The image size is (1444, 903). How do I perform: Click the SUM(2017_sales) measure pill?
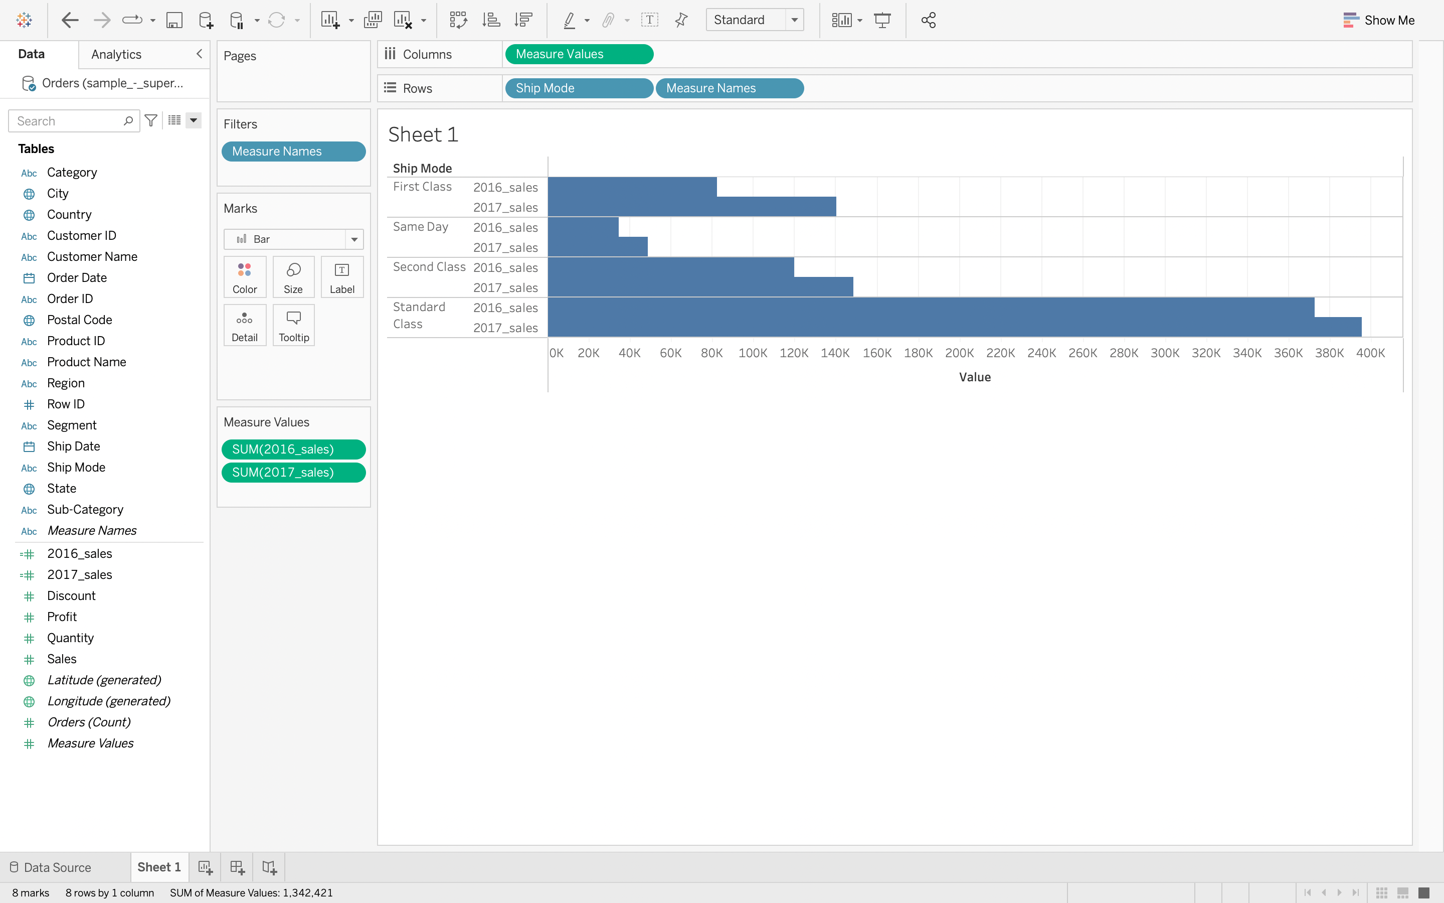point(293,472)
